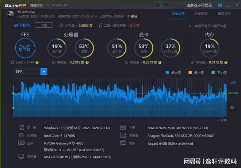Click the 92 minimum value label
Screen dimensions: 241x168
pyautogui.click(x=232, y=108)
